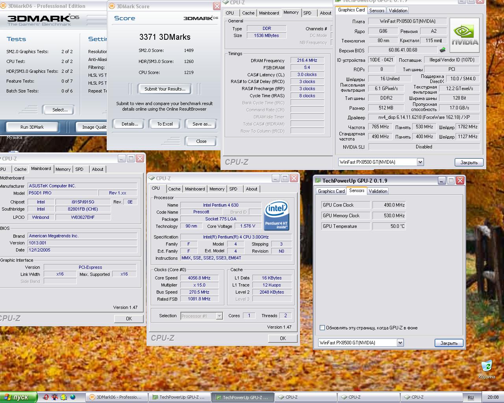
Task: Open the Details button in 3DMark Score
Action: pos(130,124)
